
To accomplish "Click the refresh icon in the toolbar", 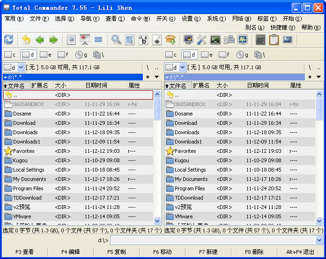I will coord(8,40).
